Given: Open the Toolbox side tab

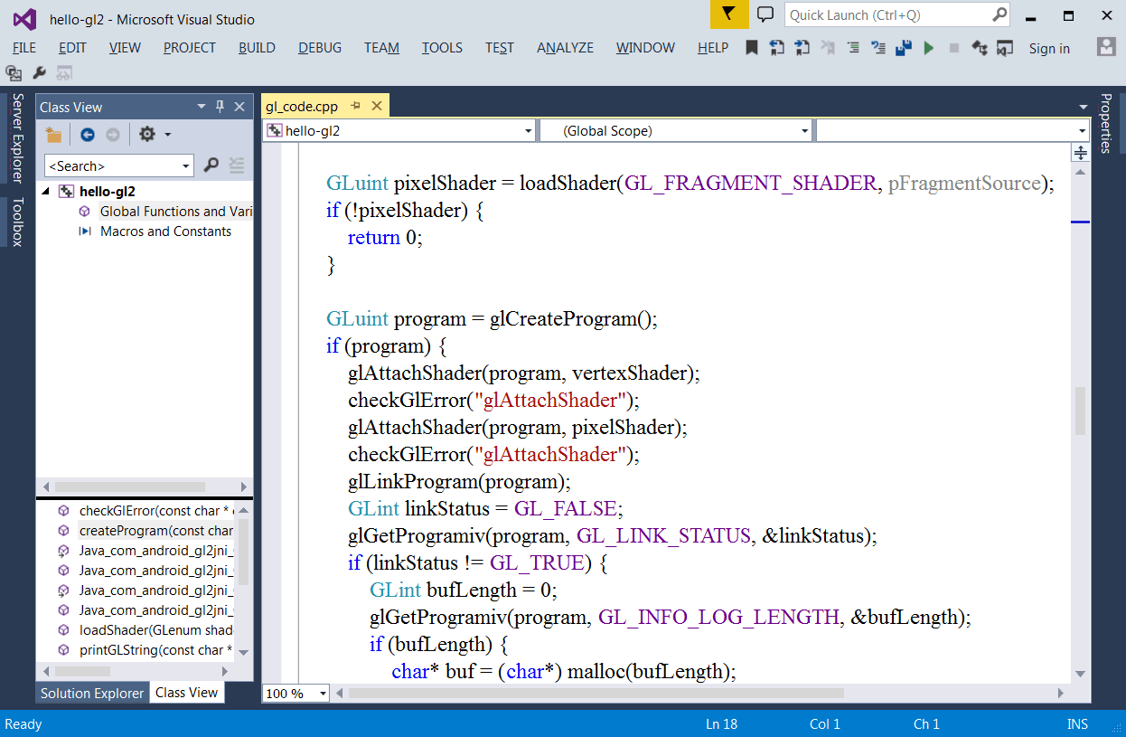Looking at the screenshot, I should pyautogui.click(x=16, y=222).
